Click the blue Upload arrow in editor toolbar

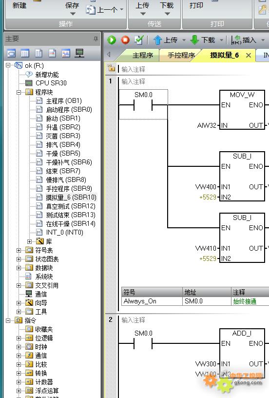coord(158,40)
